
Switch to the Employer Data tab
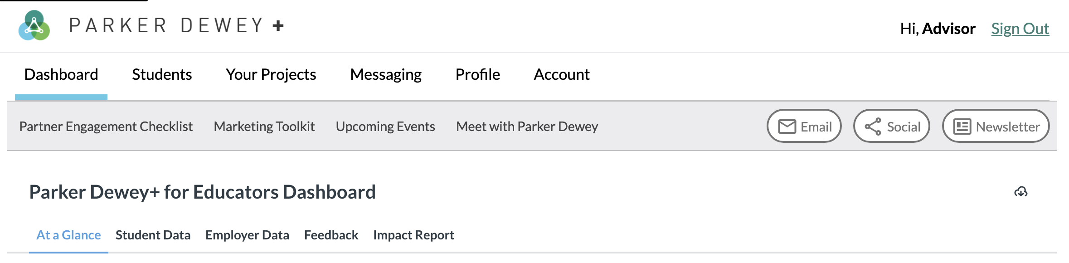pyautogui.click(x=247, y=235)
